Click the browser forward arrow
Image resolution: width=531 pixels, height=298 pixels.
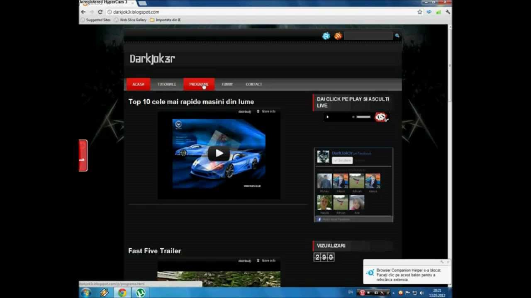[x=92, y=12]
